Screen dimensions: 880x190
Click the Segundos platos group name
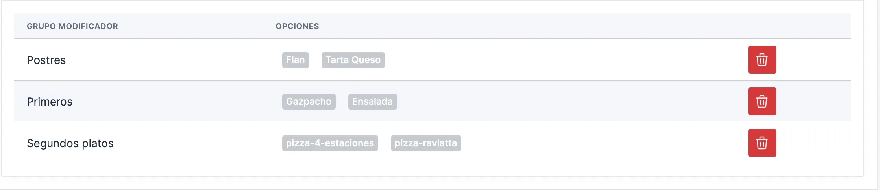pos(70,143)
